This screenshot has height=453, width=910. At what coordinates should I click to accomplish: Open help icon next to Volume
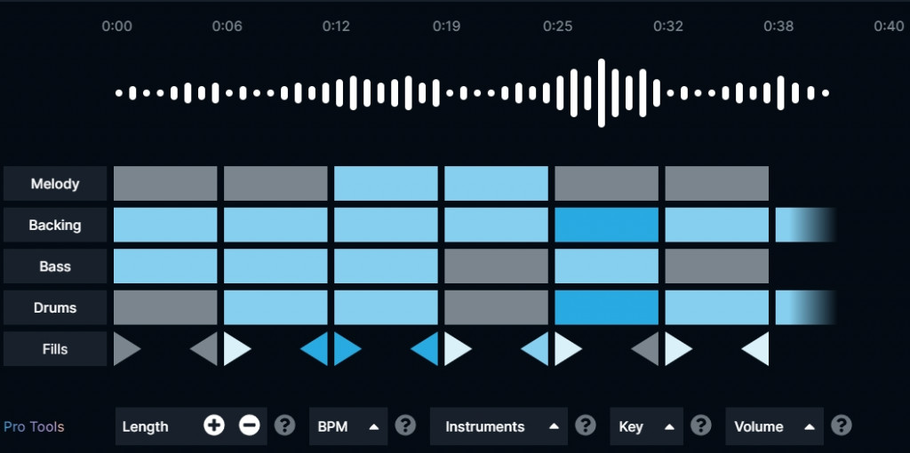(841, 425)
